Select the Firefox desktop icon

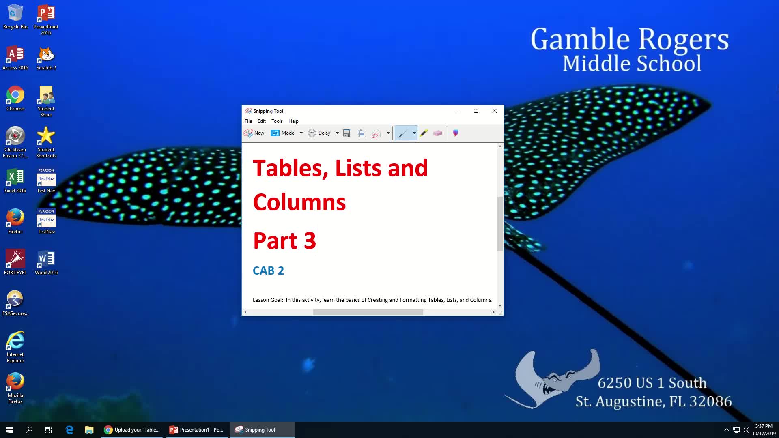click(x=15, y=221)
